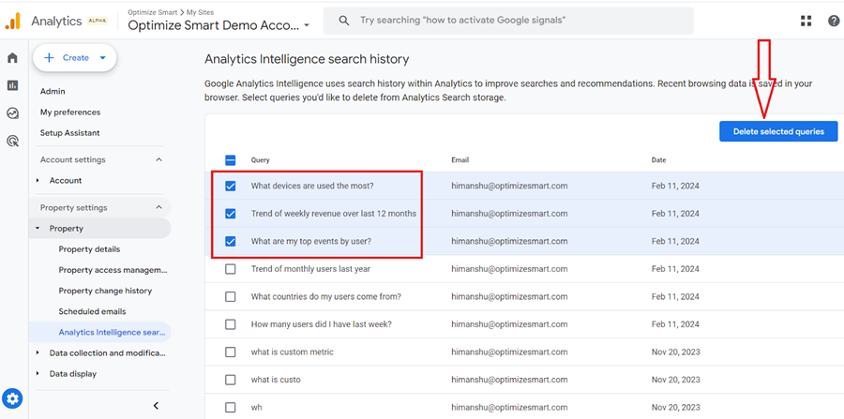
Task: Click the Account settings heading
Action: point(72,159)
